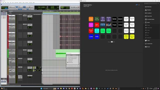This screenshot has width=160, height=90.
Task: Open File Explorer from the taskbar
Action: (x=61, y=88)
